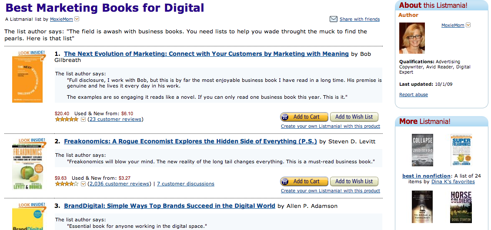Click Add to Cart for The Next Evolution of Marketing
This screenshot has width=491, height=230.
pos(304,117)
